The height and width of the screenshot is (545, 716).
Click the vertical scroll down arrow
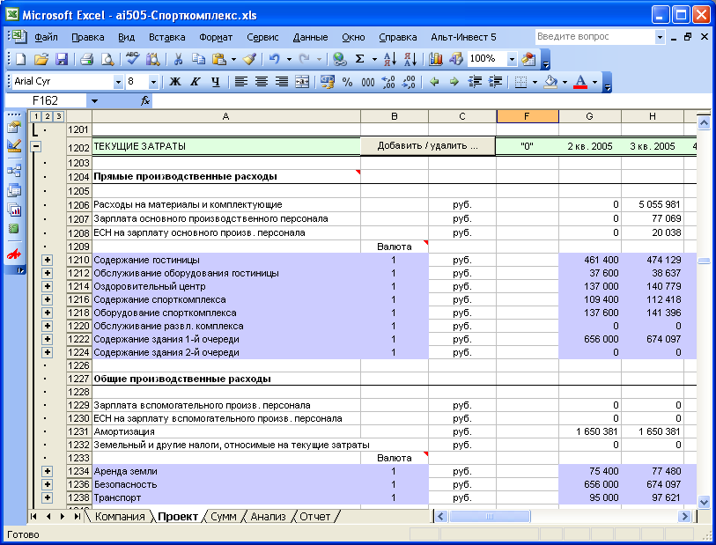pos(704,502)
